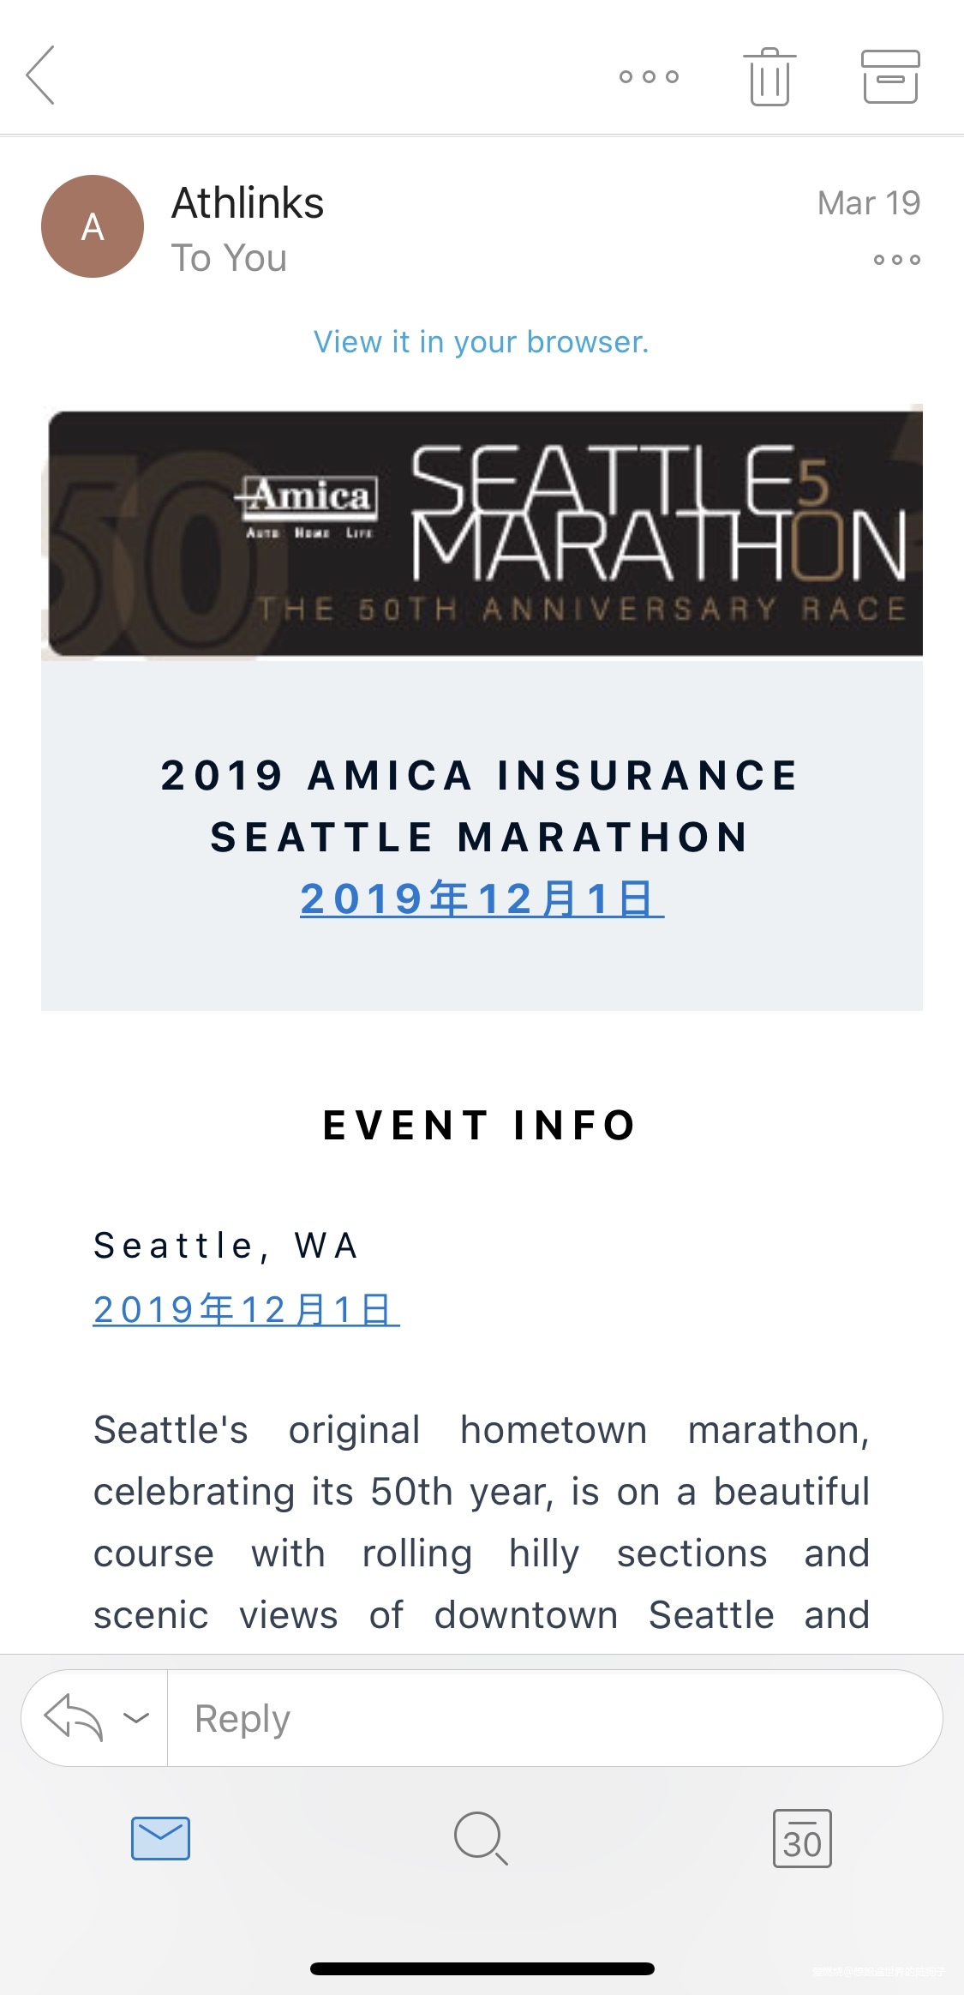Tap the back arrow icon

click(40, 75)
